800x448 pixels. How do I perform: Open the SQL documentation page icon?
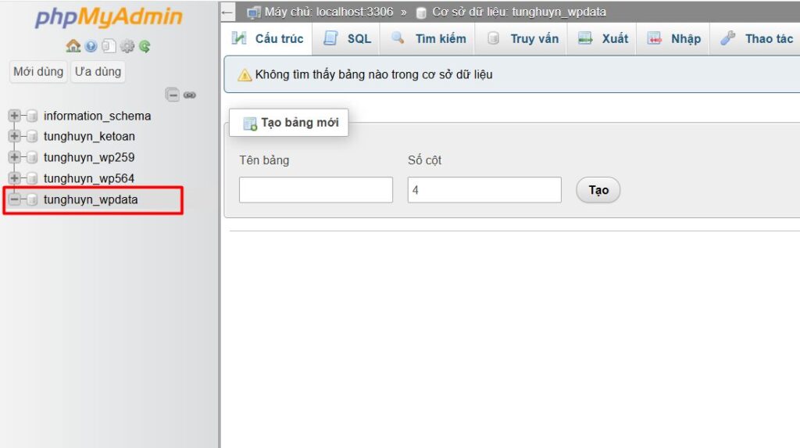click(x=109, y=46)
